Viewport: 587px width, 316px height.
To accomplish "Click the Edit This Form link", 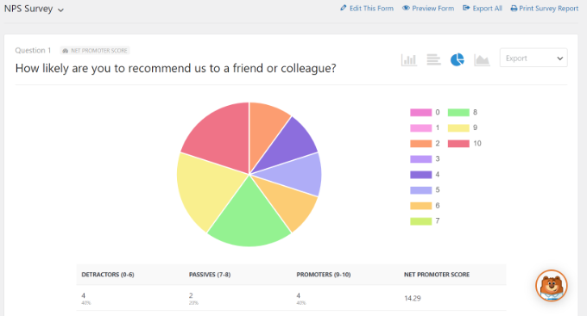I will pyautogui.click(x=367, y=9).
